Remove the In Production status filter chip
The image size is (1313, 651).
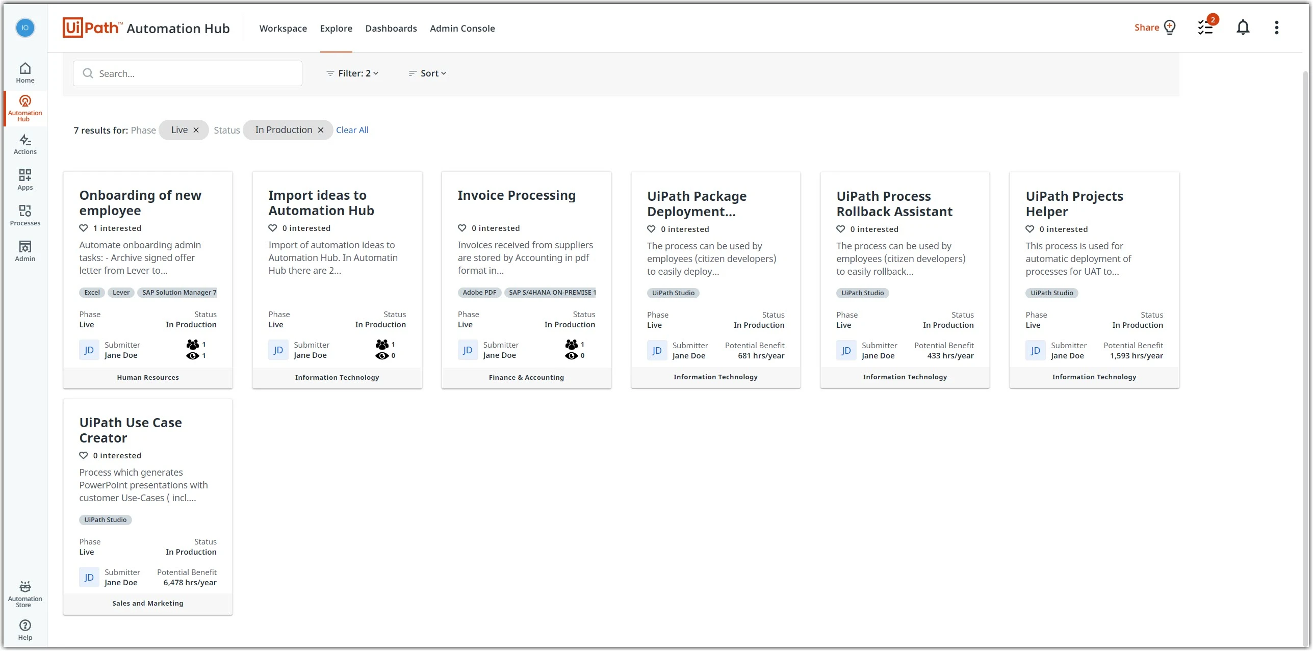coord(321,130)
